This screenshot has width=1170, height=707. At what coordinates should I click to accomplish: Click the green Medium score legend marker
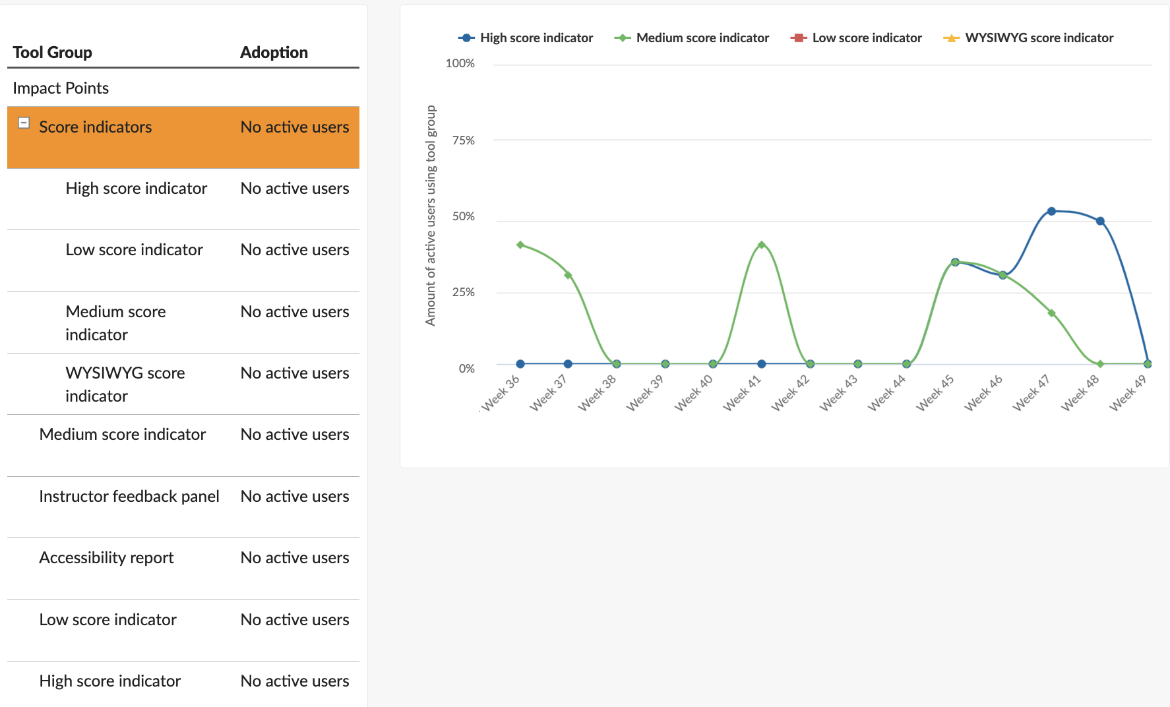click(623, 38)
